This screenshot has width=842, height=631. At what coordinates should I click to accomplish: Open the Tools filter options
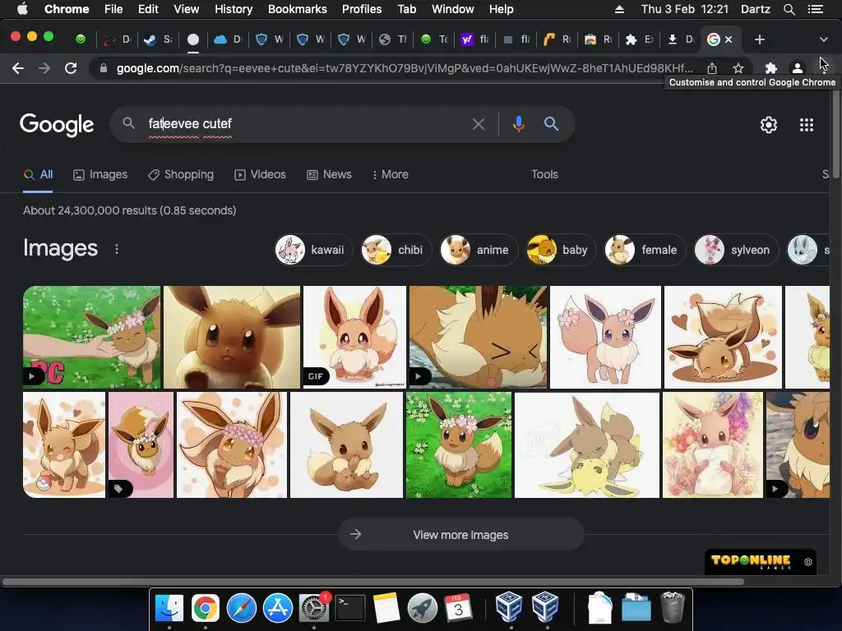coord(544,174)
